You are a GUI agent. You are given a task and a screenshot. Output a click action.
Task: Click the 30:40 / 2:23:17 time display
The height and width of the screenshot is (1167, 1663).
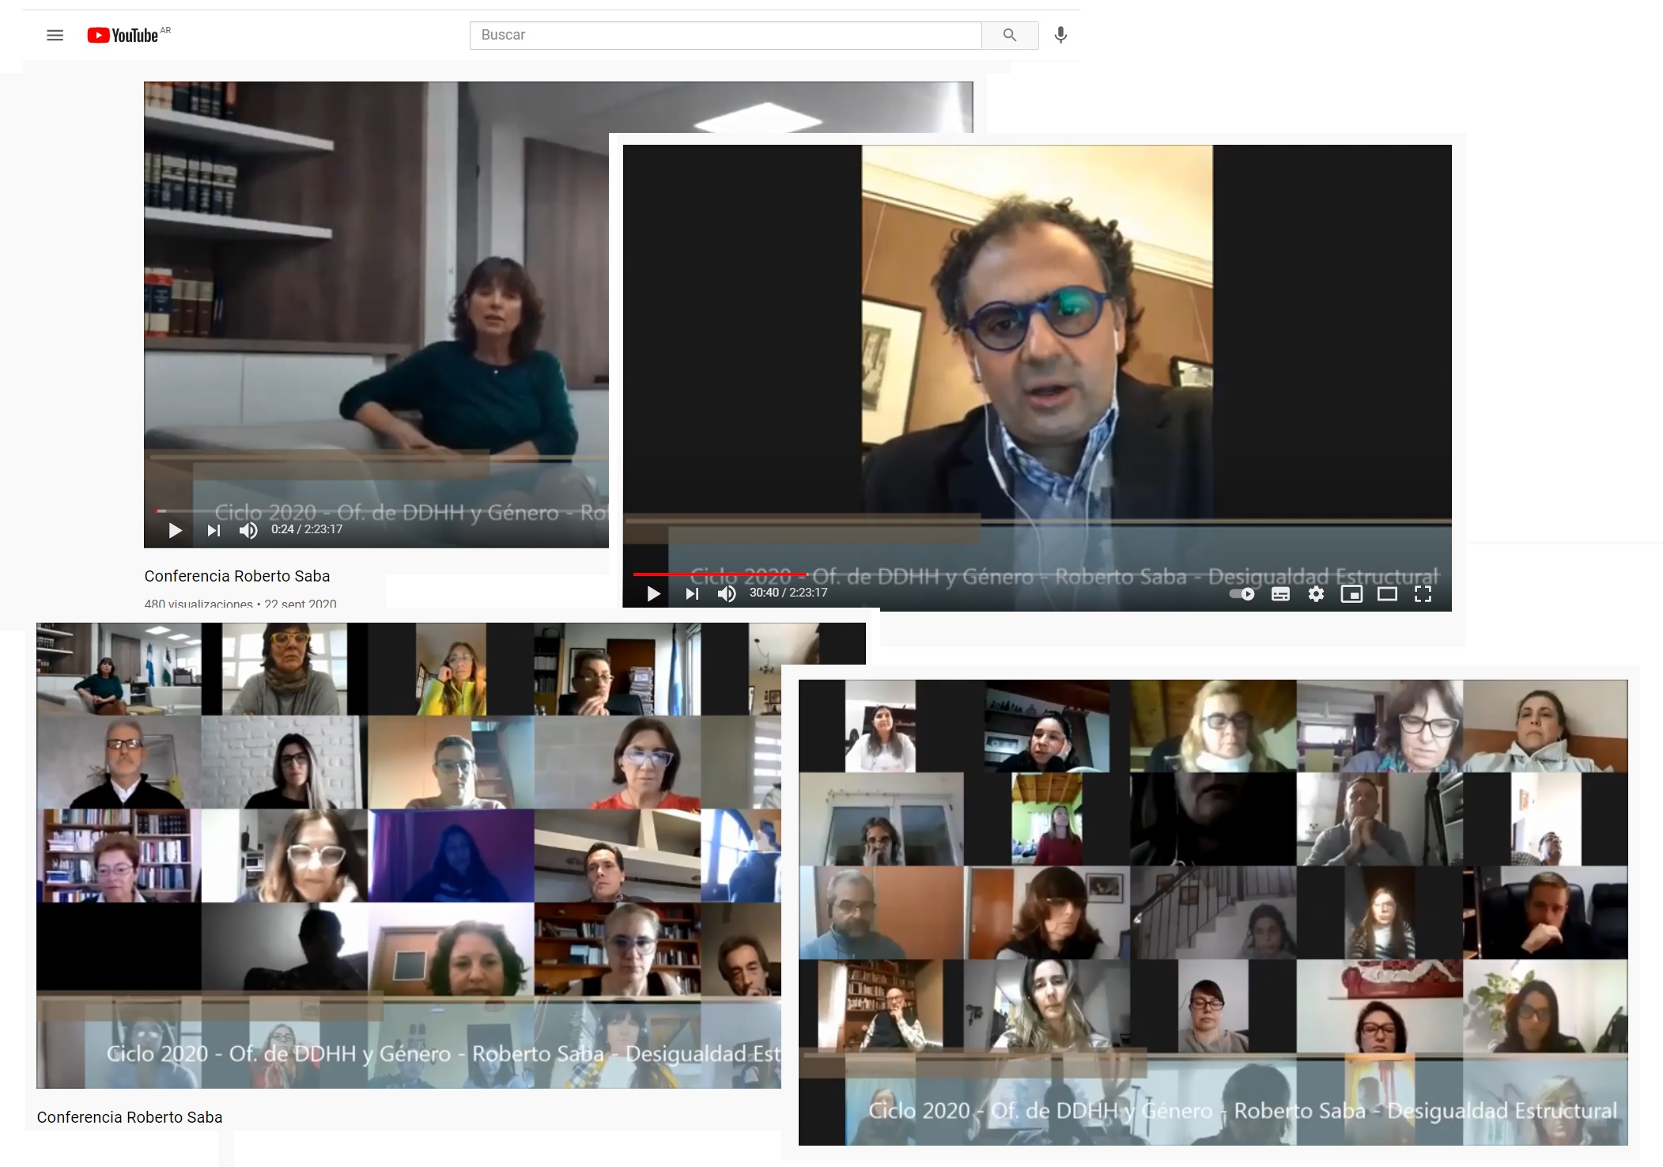coord(788,593)
